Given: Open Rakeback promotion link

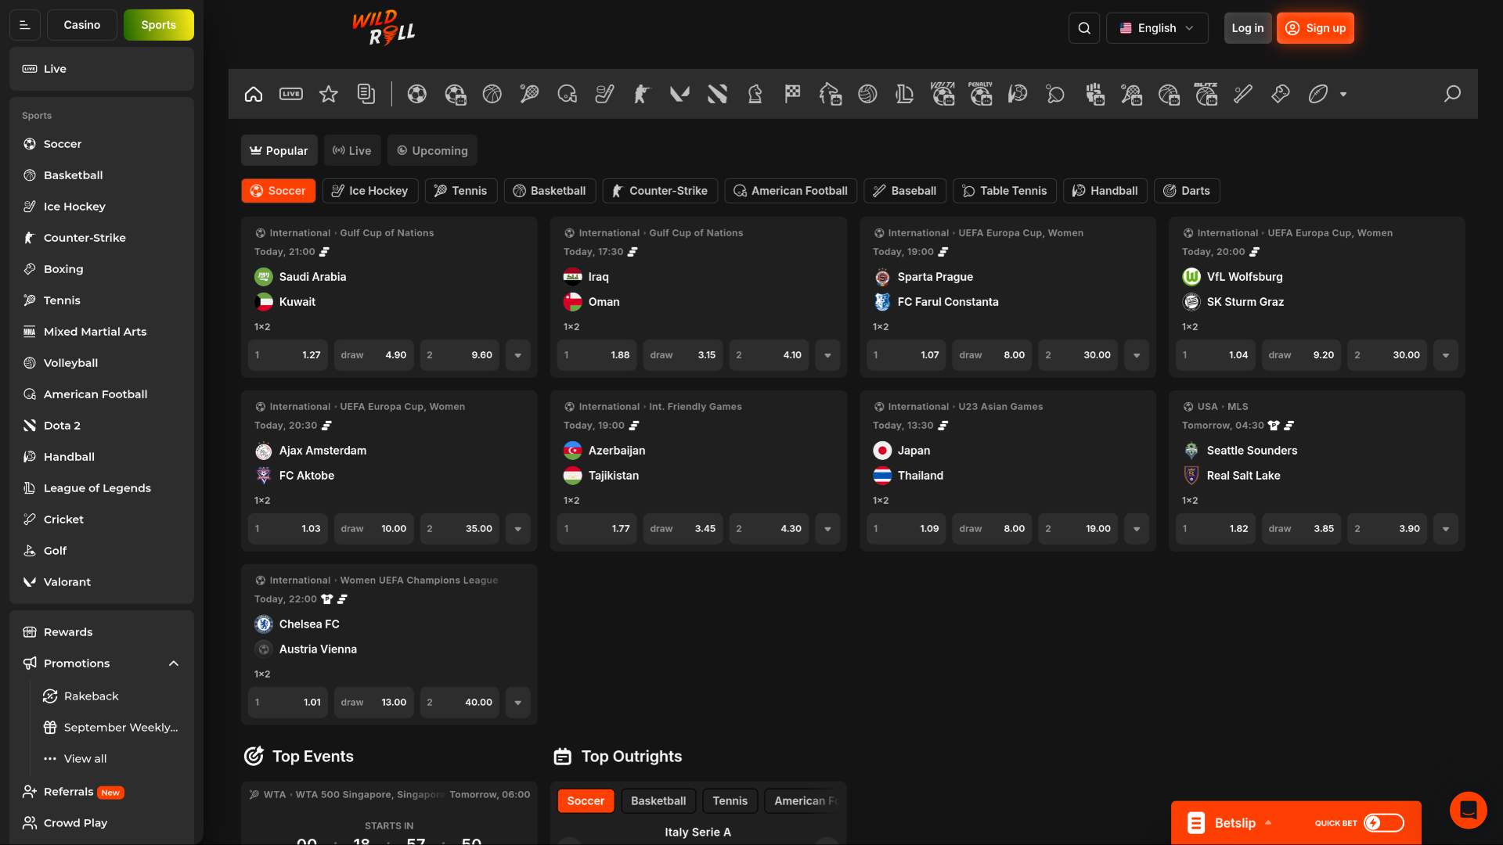Looking at the screenshot, I should coord(92,696).
